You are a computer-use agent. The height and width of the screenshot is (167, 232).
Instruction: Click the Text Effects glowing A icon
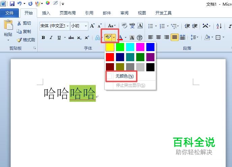coord(97,38)
